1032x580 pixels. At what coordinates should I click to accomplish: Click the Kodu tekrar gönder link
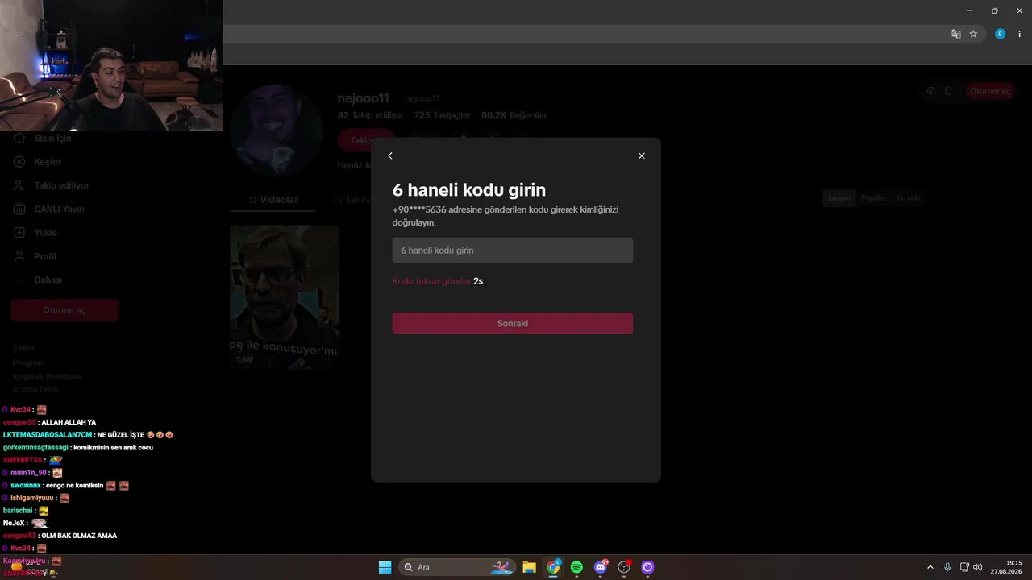coord(431,281)
